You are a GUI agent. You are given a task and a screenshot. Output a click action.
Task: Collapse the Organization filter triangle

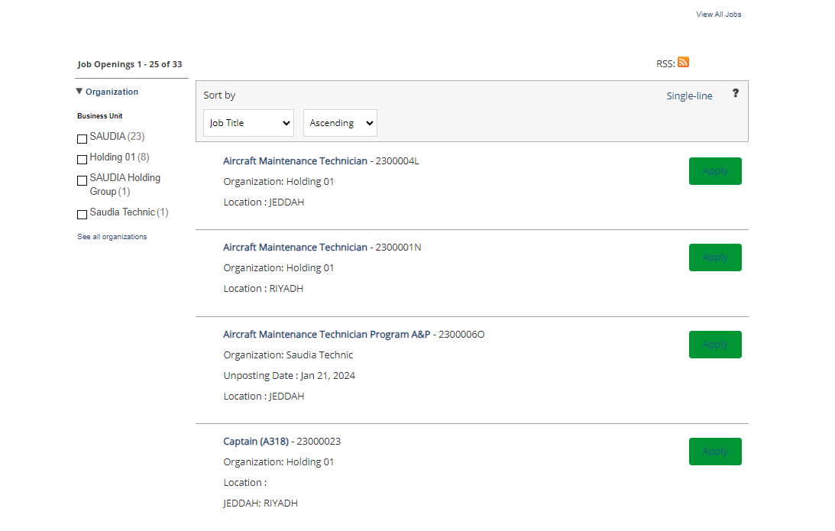pyautogui.click(x=79, y=92)
